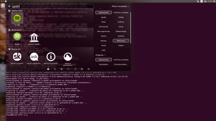The width and height of the screenshot is (216, 121).
Task: Search in Askubuntu using the ask icon
Action: tap(34, 56)
